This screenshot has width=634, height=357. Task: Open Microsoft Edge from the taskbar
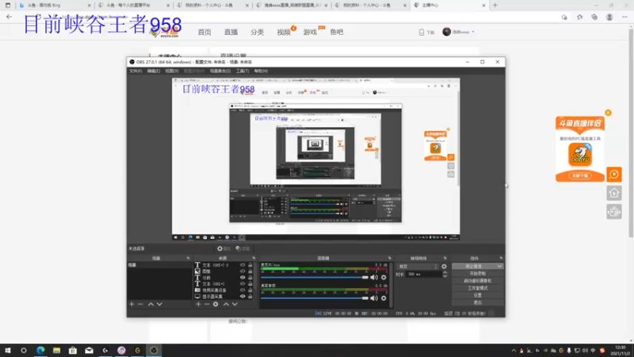click(40, 351)
